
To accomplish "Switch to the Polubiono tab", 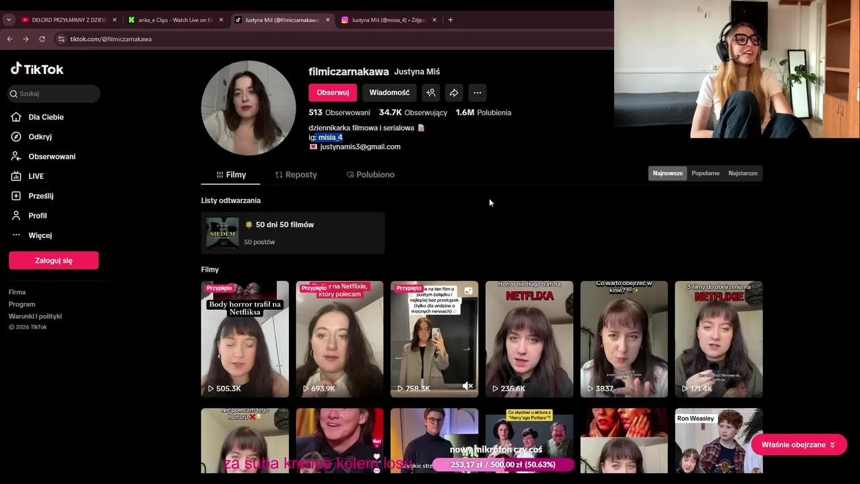I will (x=370, y=175).
